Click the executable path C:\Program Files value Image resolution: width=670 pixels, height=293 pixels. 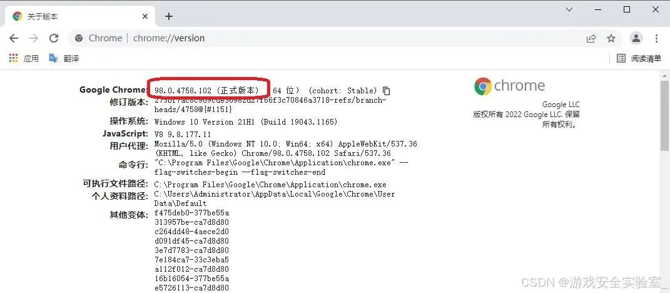(270, 185)
